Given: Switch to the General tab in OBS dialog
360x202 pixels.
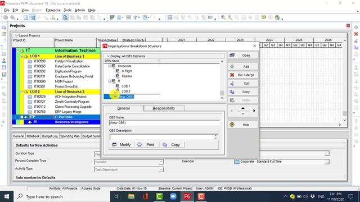Looking at the screenshot, I should click(x=124, y=108).
